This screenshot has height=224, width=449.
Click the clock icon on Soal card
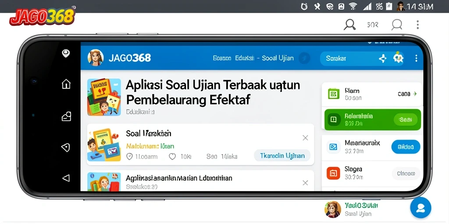[x=129, y=157]
